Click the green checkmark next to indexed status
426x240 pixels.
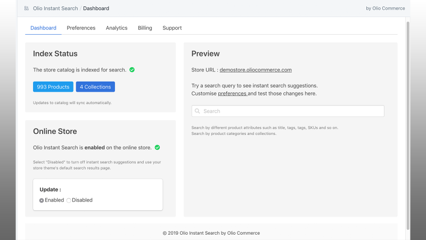tap(132, 70)
